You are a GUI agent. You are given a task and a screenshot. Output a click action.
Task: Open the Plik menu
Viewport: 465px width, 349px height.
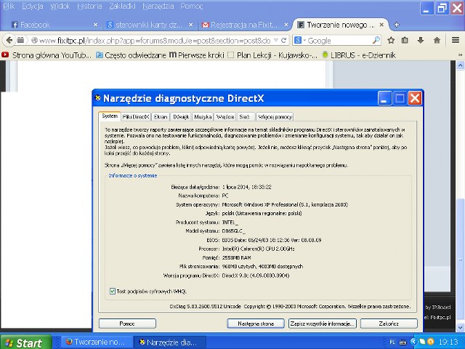click(x=9, y=6)
